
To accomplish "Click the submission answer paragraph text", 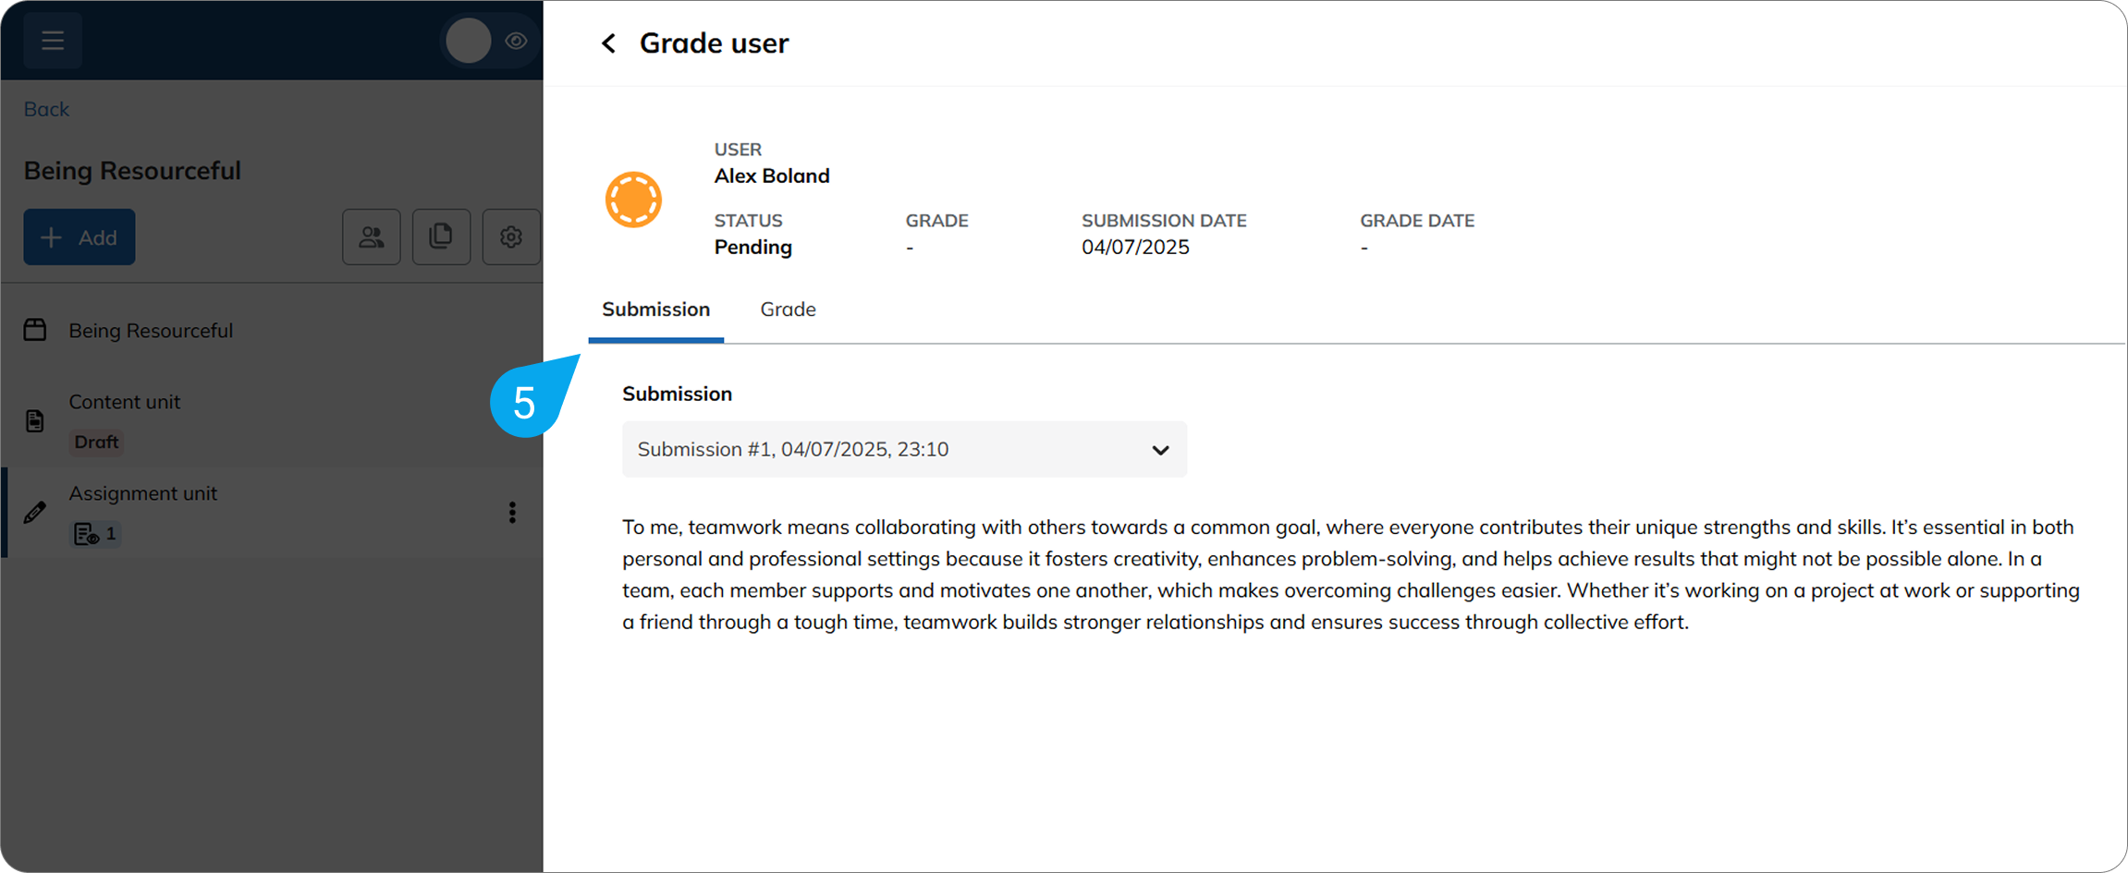I will (1351, 575).
